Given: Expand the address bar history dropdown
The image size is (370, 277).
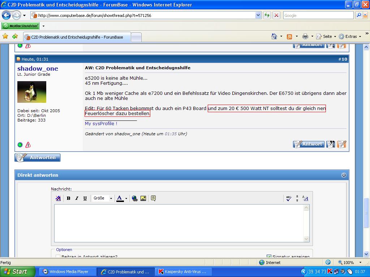Looking at the screenshot, I should click(x=258, y=16).
